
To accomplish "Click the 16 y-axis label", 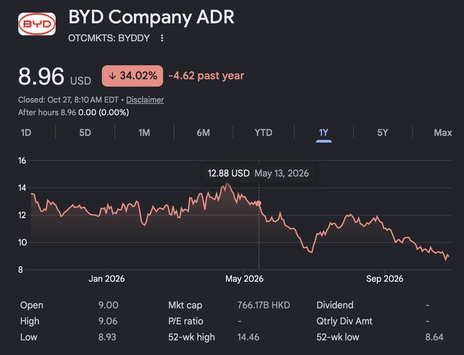I will coord(22,160).
